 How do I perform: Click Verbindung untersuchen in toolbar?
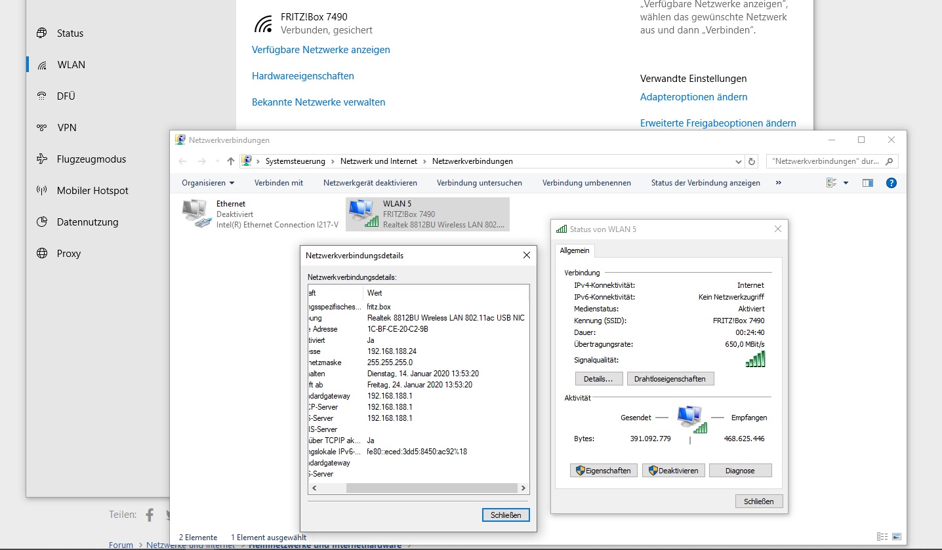click(x=480, y=183)
